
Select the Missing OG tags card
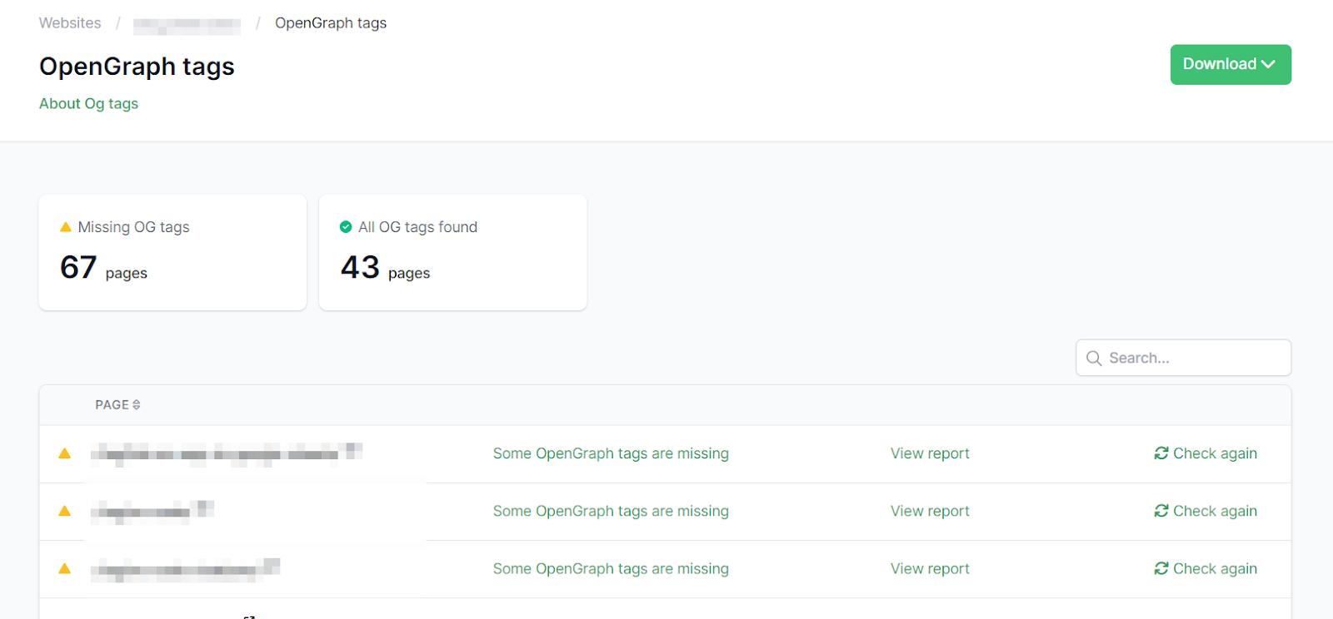[x=172, y=253]
